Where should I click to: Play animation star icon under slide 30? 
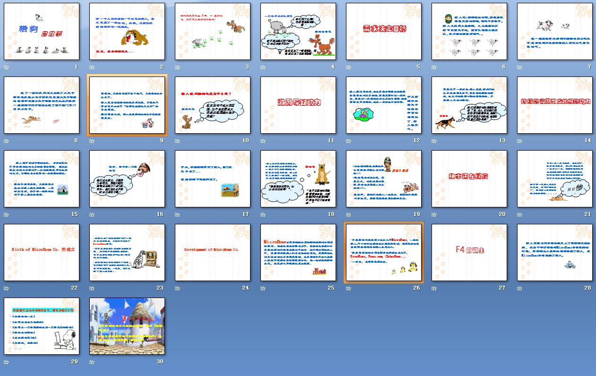(x=92, y=362)
